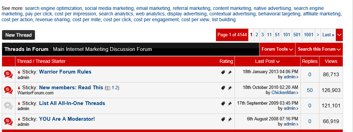
Task: Click the red down arrow before Sticky: Warrior Forum Rules
Action: (19, 72)
